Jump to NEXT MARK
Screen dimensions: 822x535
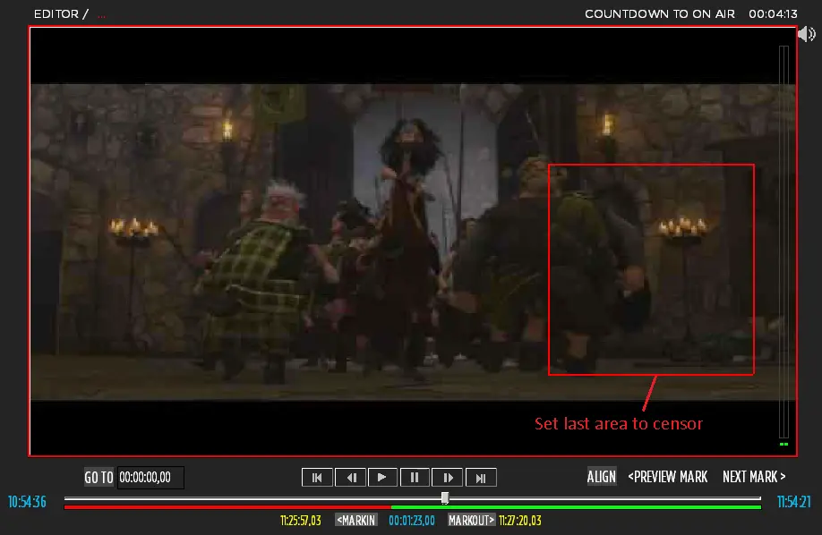pyautogui.click(x=754, y=477)
